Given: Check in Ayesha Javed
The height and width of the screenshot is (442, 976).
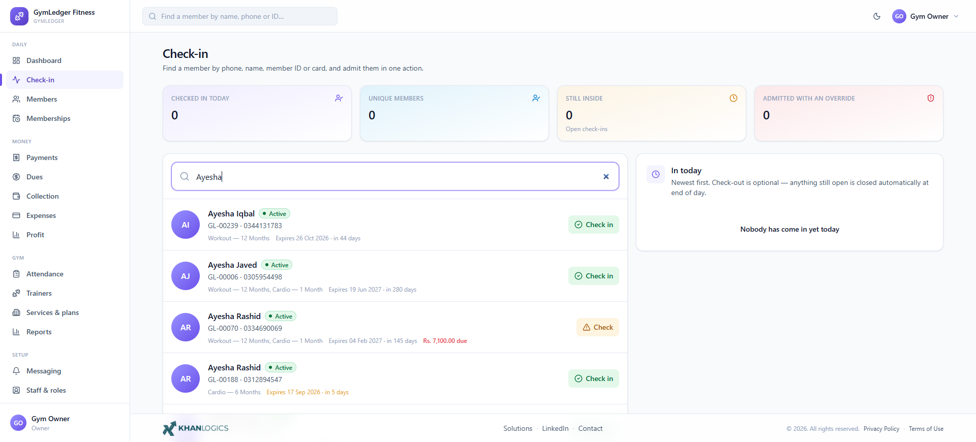Looking at the screenshot, I should [594, 276].
